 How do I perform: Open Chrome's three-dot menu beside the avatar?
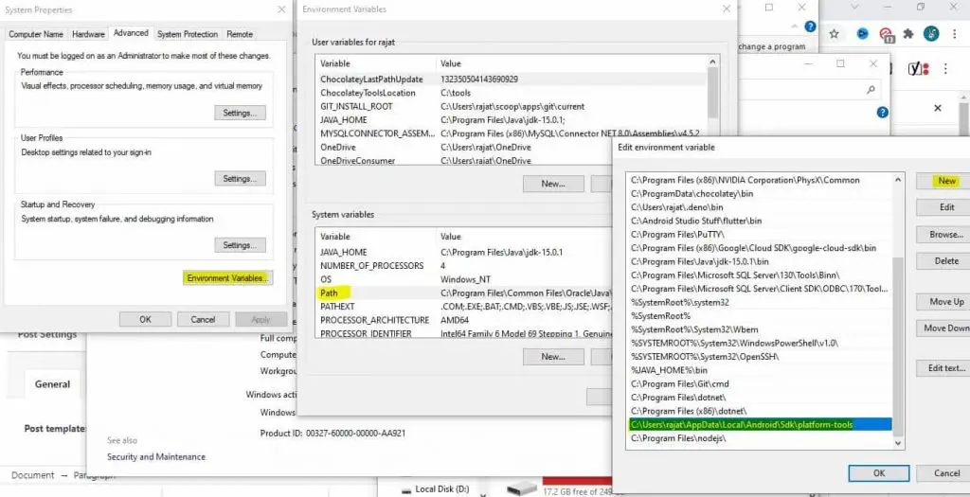pyautogui.click(x=957, y=34)
